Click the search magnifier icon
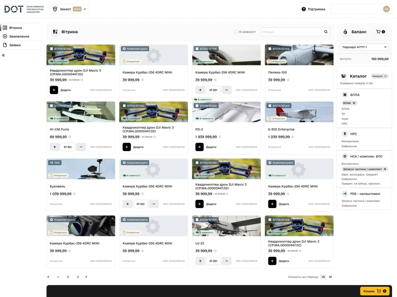Image resolution: width=397 pixels, height=297 pixels. coord(326,31)
